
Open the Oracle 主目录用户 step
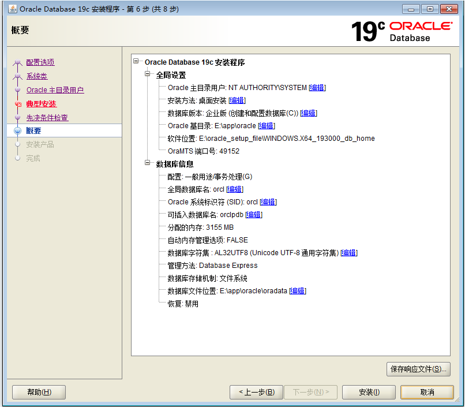(x=55, y=90)
